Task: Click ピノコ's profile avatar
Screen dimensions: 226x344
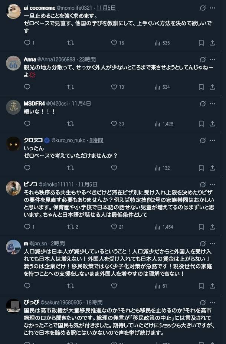Action: 13,188
